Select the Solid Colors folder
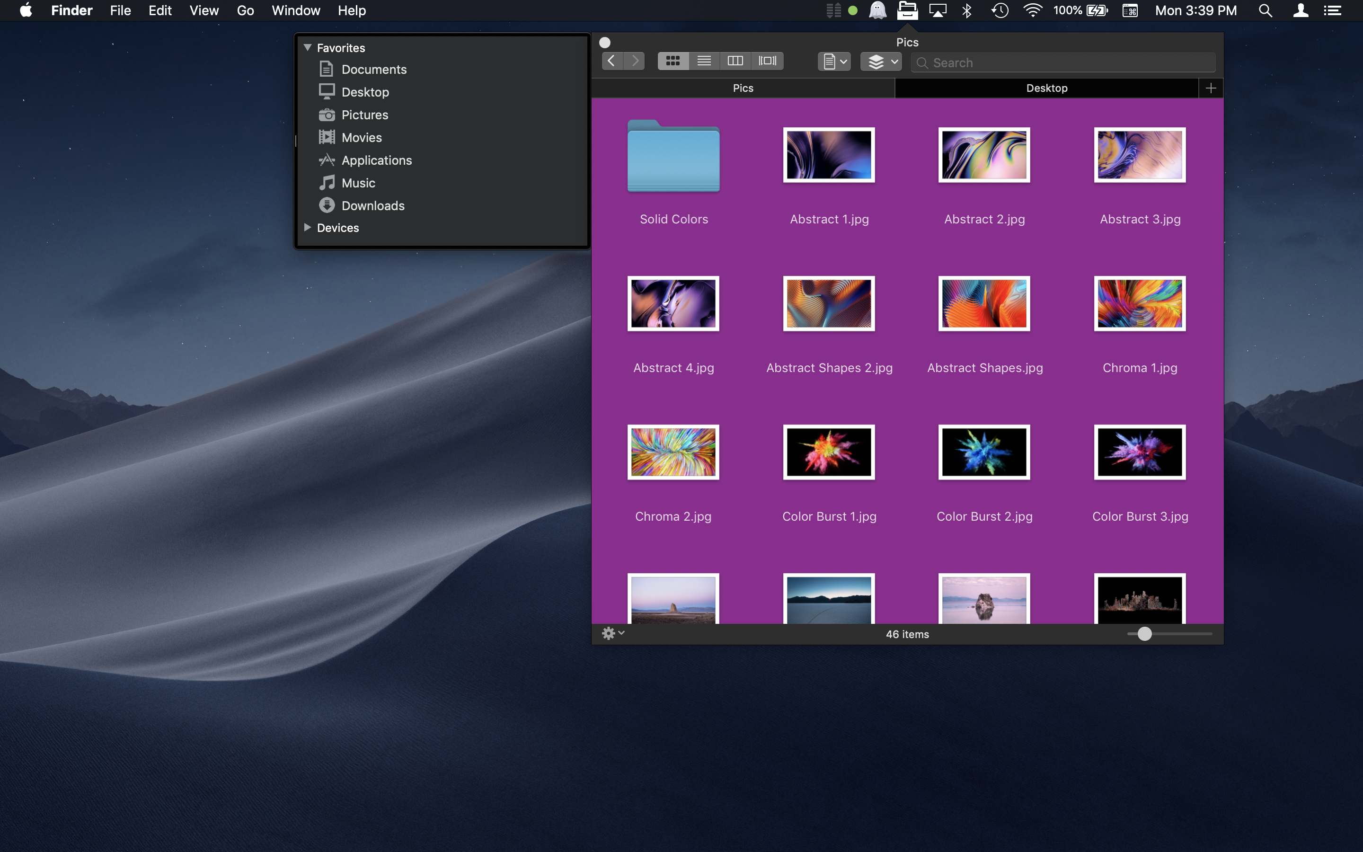 (673, 156)
